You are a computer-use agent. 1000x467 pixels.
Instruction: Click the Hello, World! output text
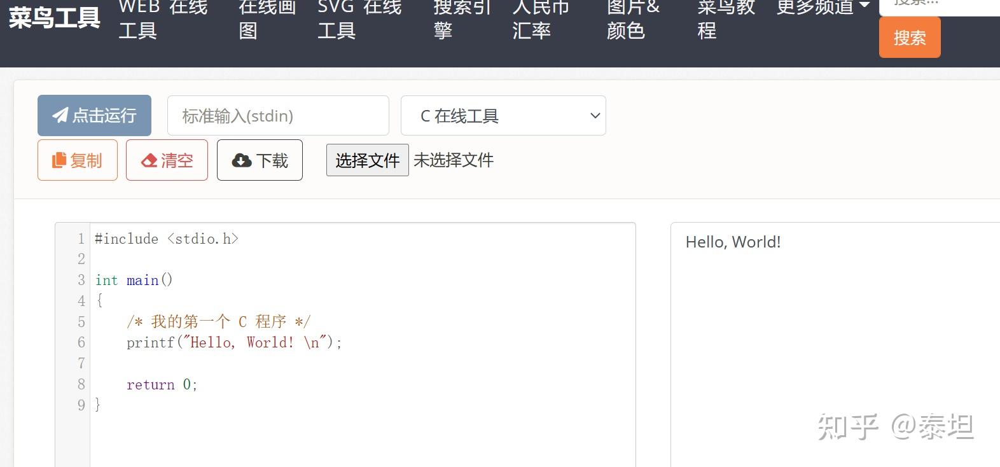point(733,242)
